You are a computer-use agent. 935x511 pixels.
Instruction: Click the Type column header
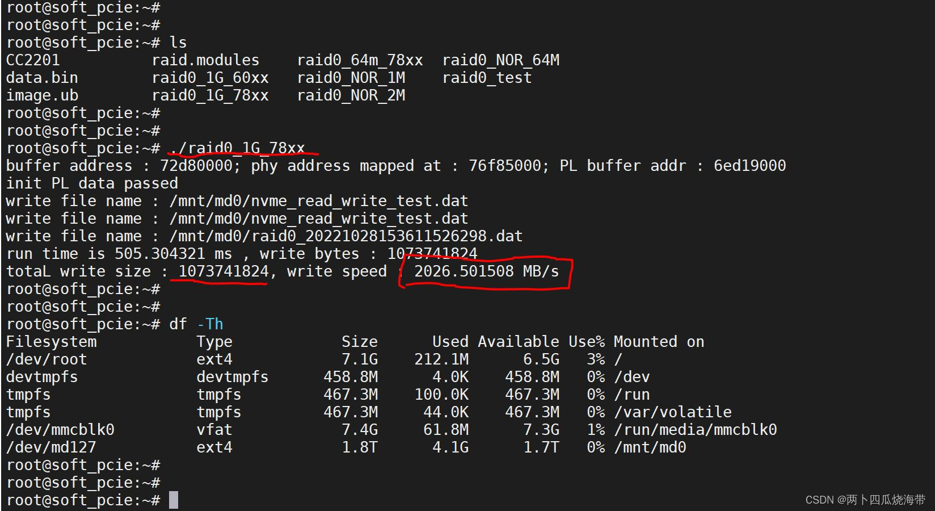(x=214, y=342)
